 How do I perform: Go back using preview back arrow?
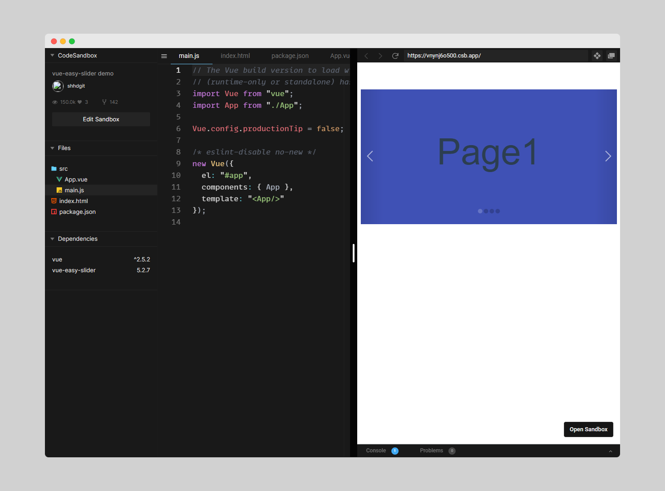pyautogui.click(x=366, y=56)
